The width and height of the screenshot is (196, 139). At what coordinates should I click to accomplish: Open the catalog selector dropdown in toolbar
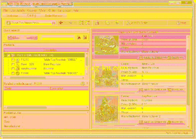[54, 23]
